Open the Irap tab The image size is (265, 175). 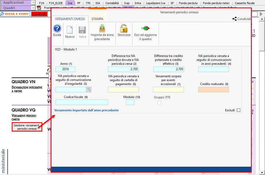click(x=127, y=3)
